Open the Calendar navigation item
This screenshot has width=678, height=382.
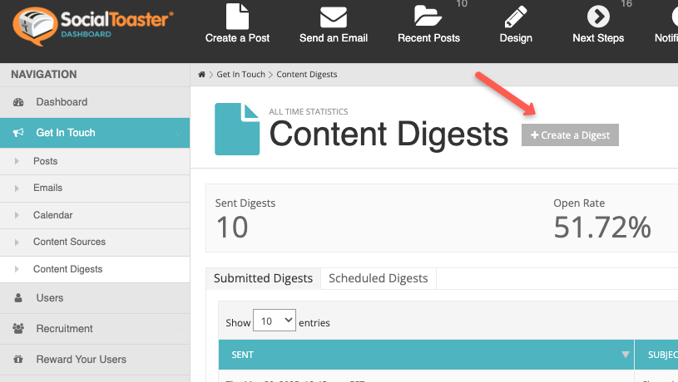pyautogui.click(x=95, y=215)
